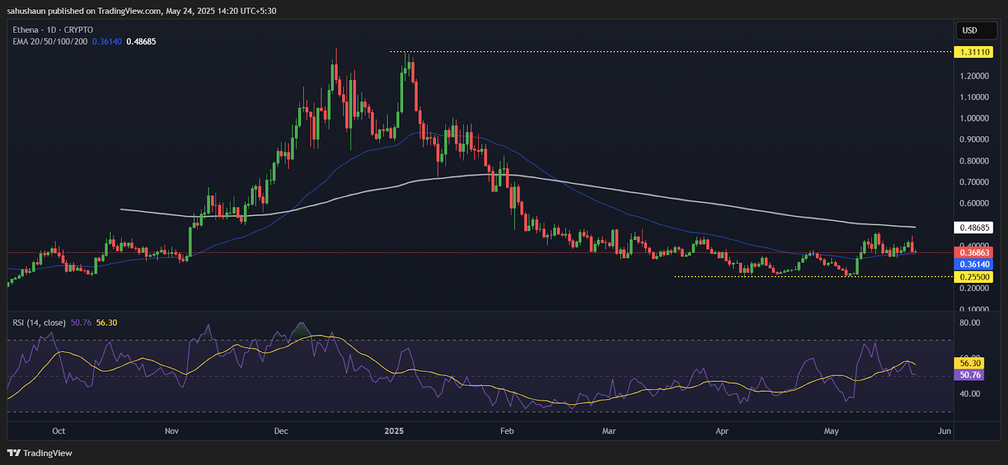Click the purple 50.76 RSI axis label
Image resolution: width=1008 pixels, height=465 pixels.
coord(970,375)
